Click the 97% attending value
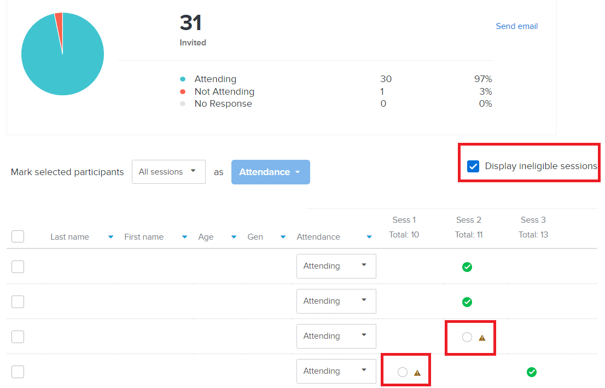 click(483, 79)
